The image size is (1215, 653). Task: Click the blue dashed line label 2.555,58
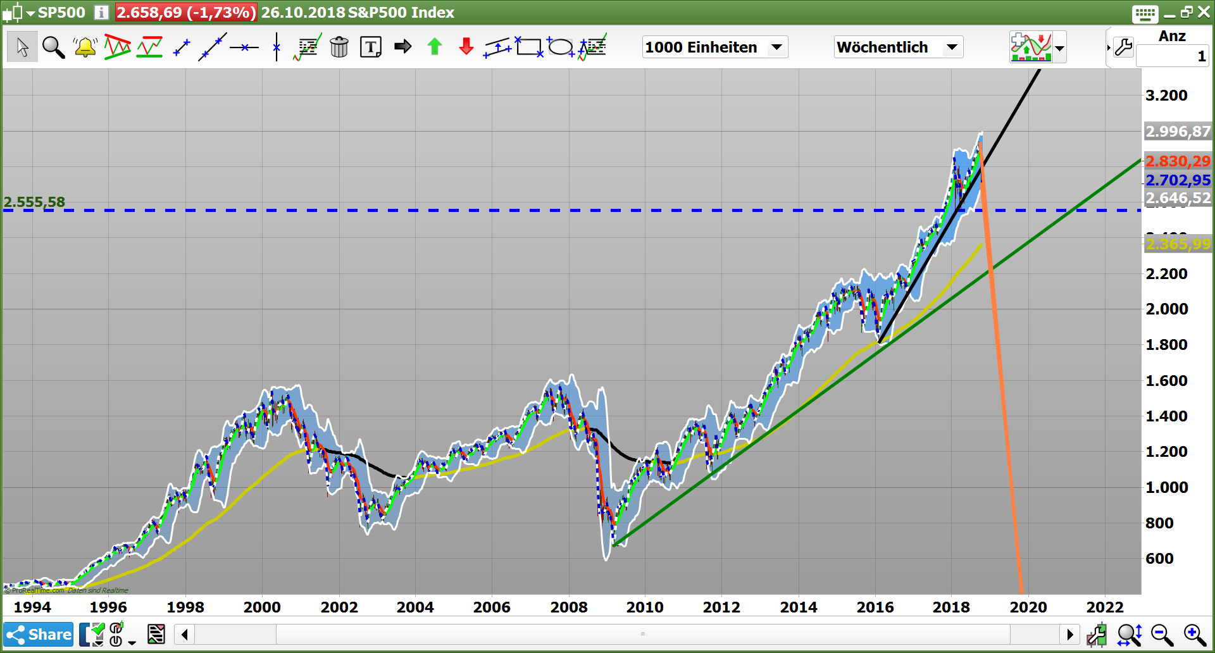tap(34, 202)
